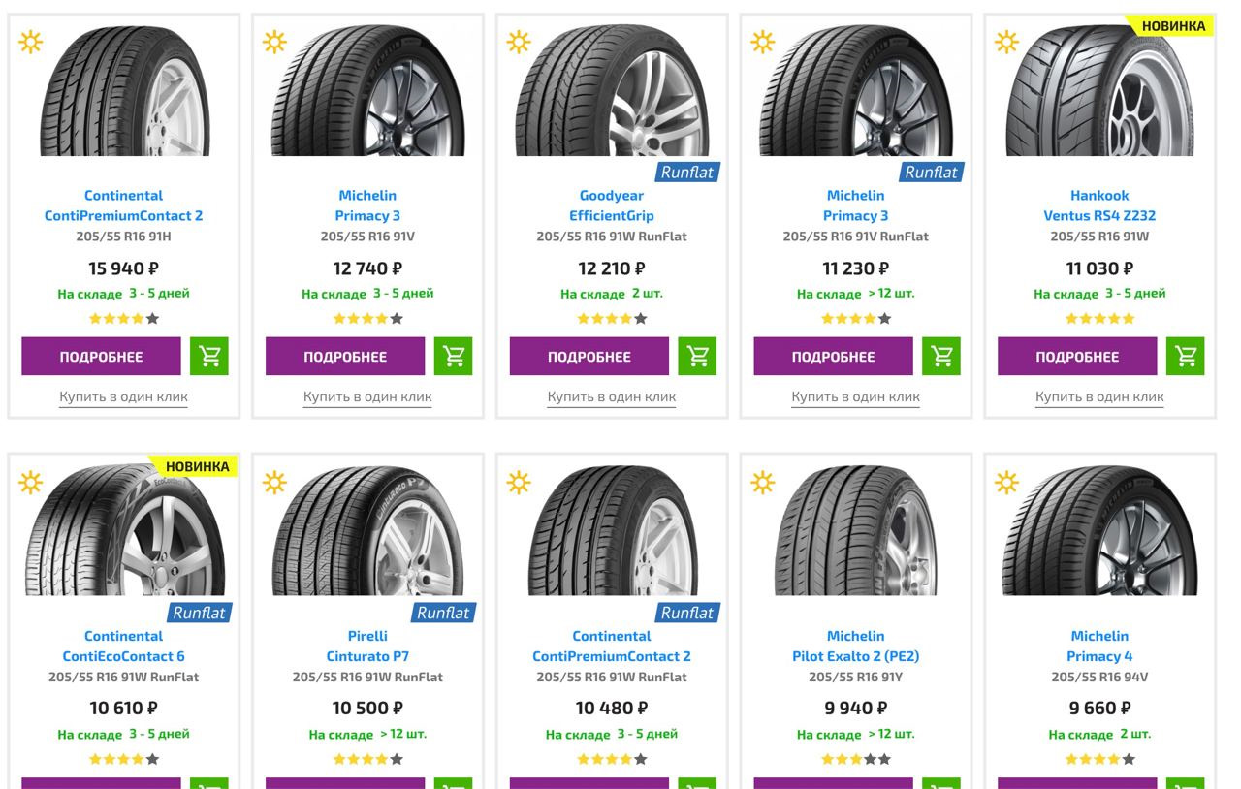This screenshot has width=1241, height=789.
Task: Add Continental ContiPremiumContact 2 91H to cart
Action: [x=209, y=357]
